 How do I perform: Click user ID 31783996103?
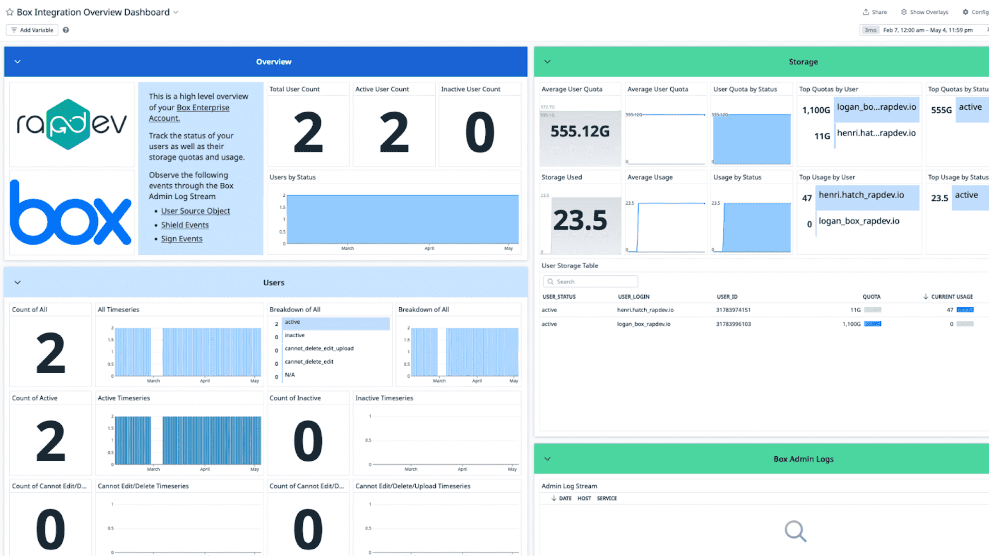click(733, 324)
